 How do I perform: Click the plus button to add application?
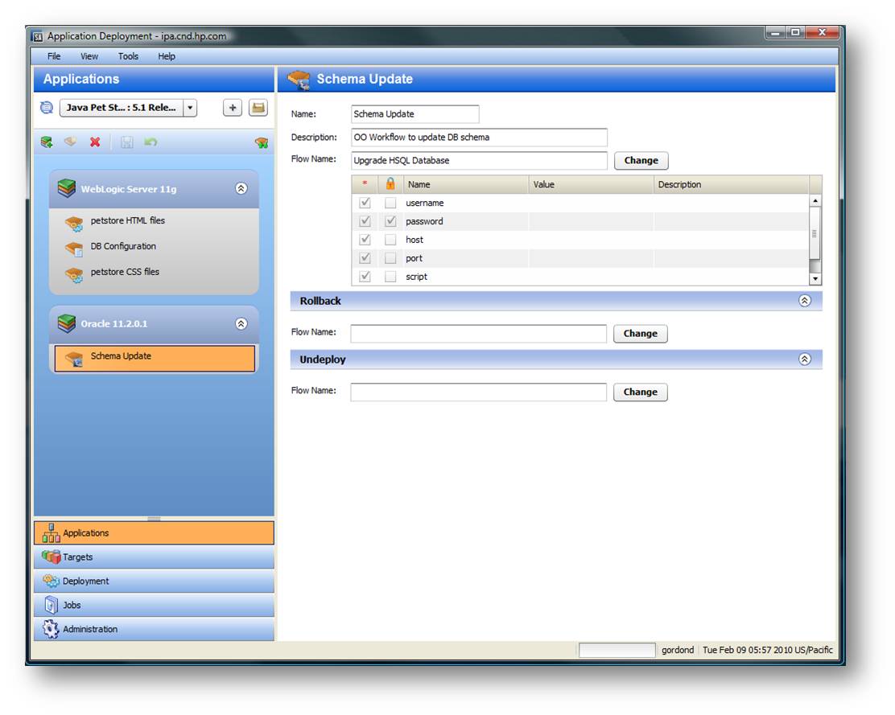(233, 108)
